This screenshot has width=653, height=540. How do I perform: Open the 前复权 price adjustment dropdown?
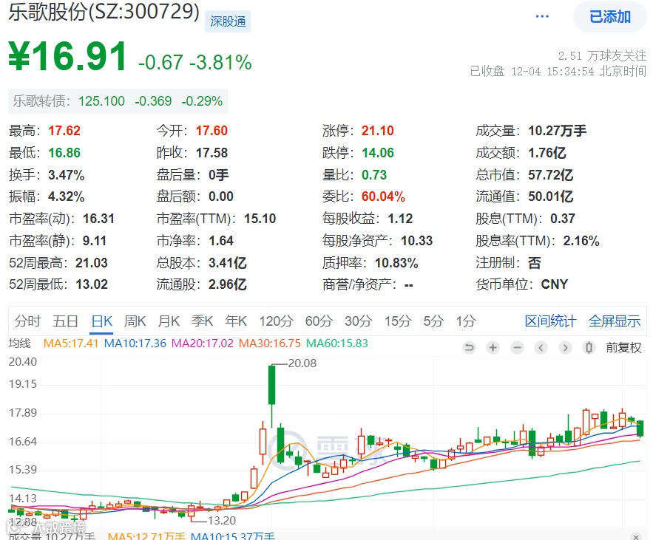[623, 347]
